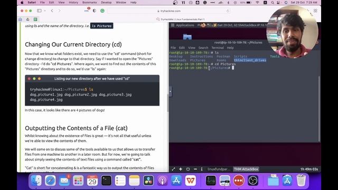This screenshot has width=338, height=190.
Task: Open the terminal Terminal menu
Action: (218, 48)
